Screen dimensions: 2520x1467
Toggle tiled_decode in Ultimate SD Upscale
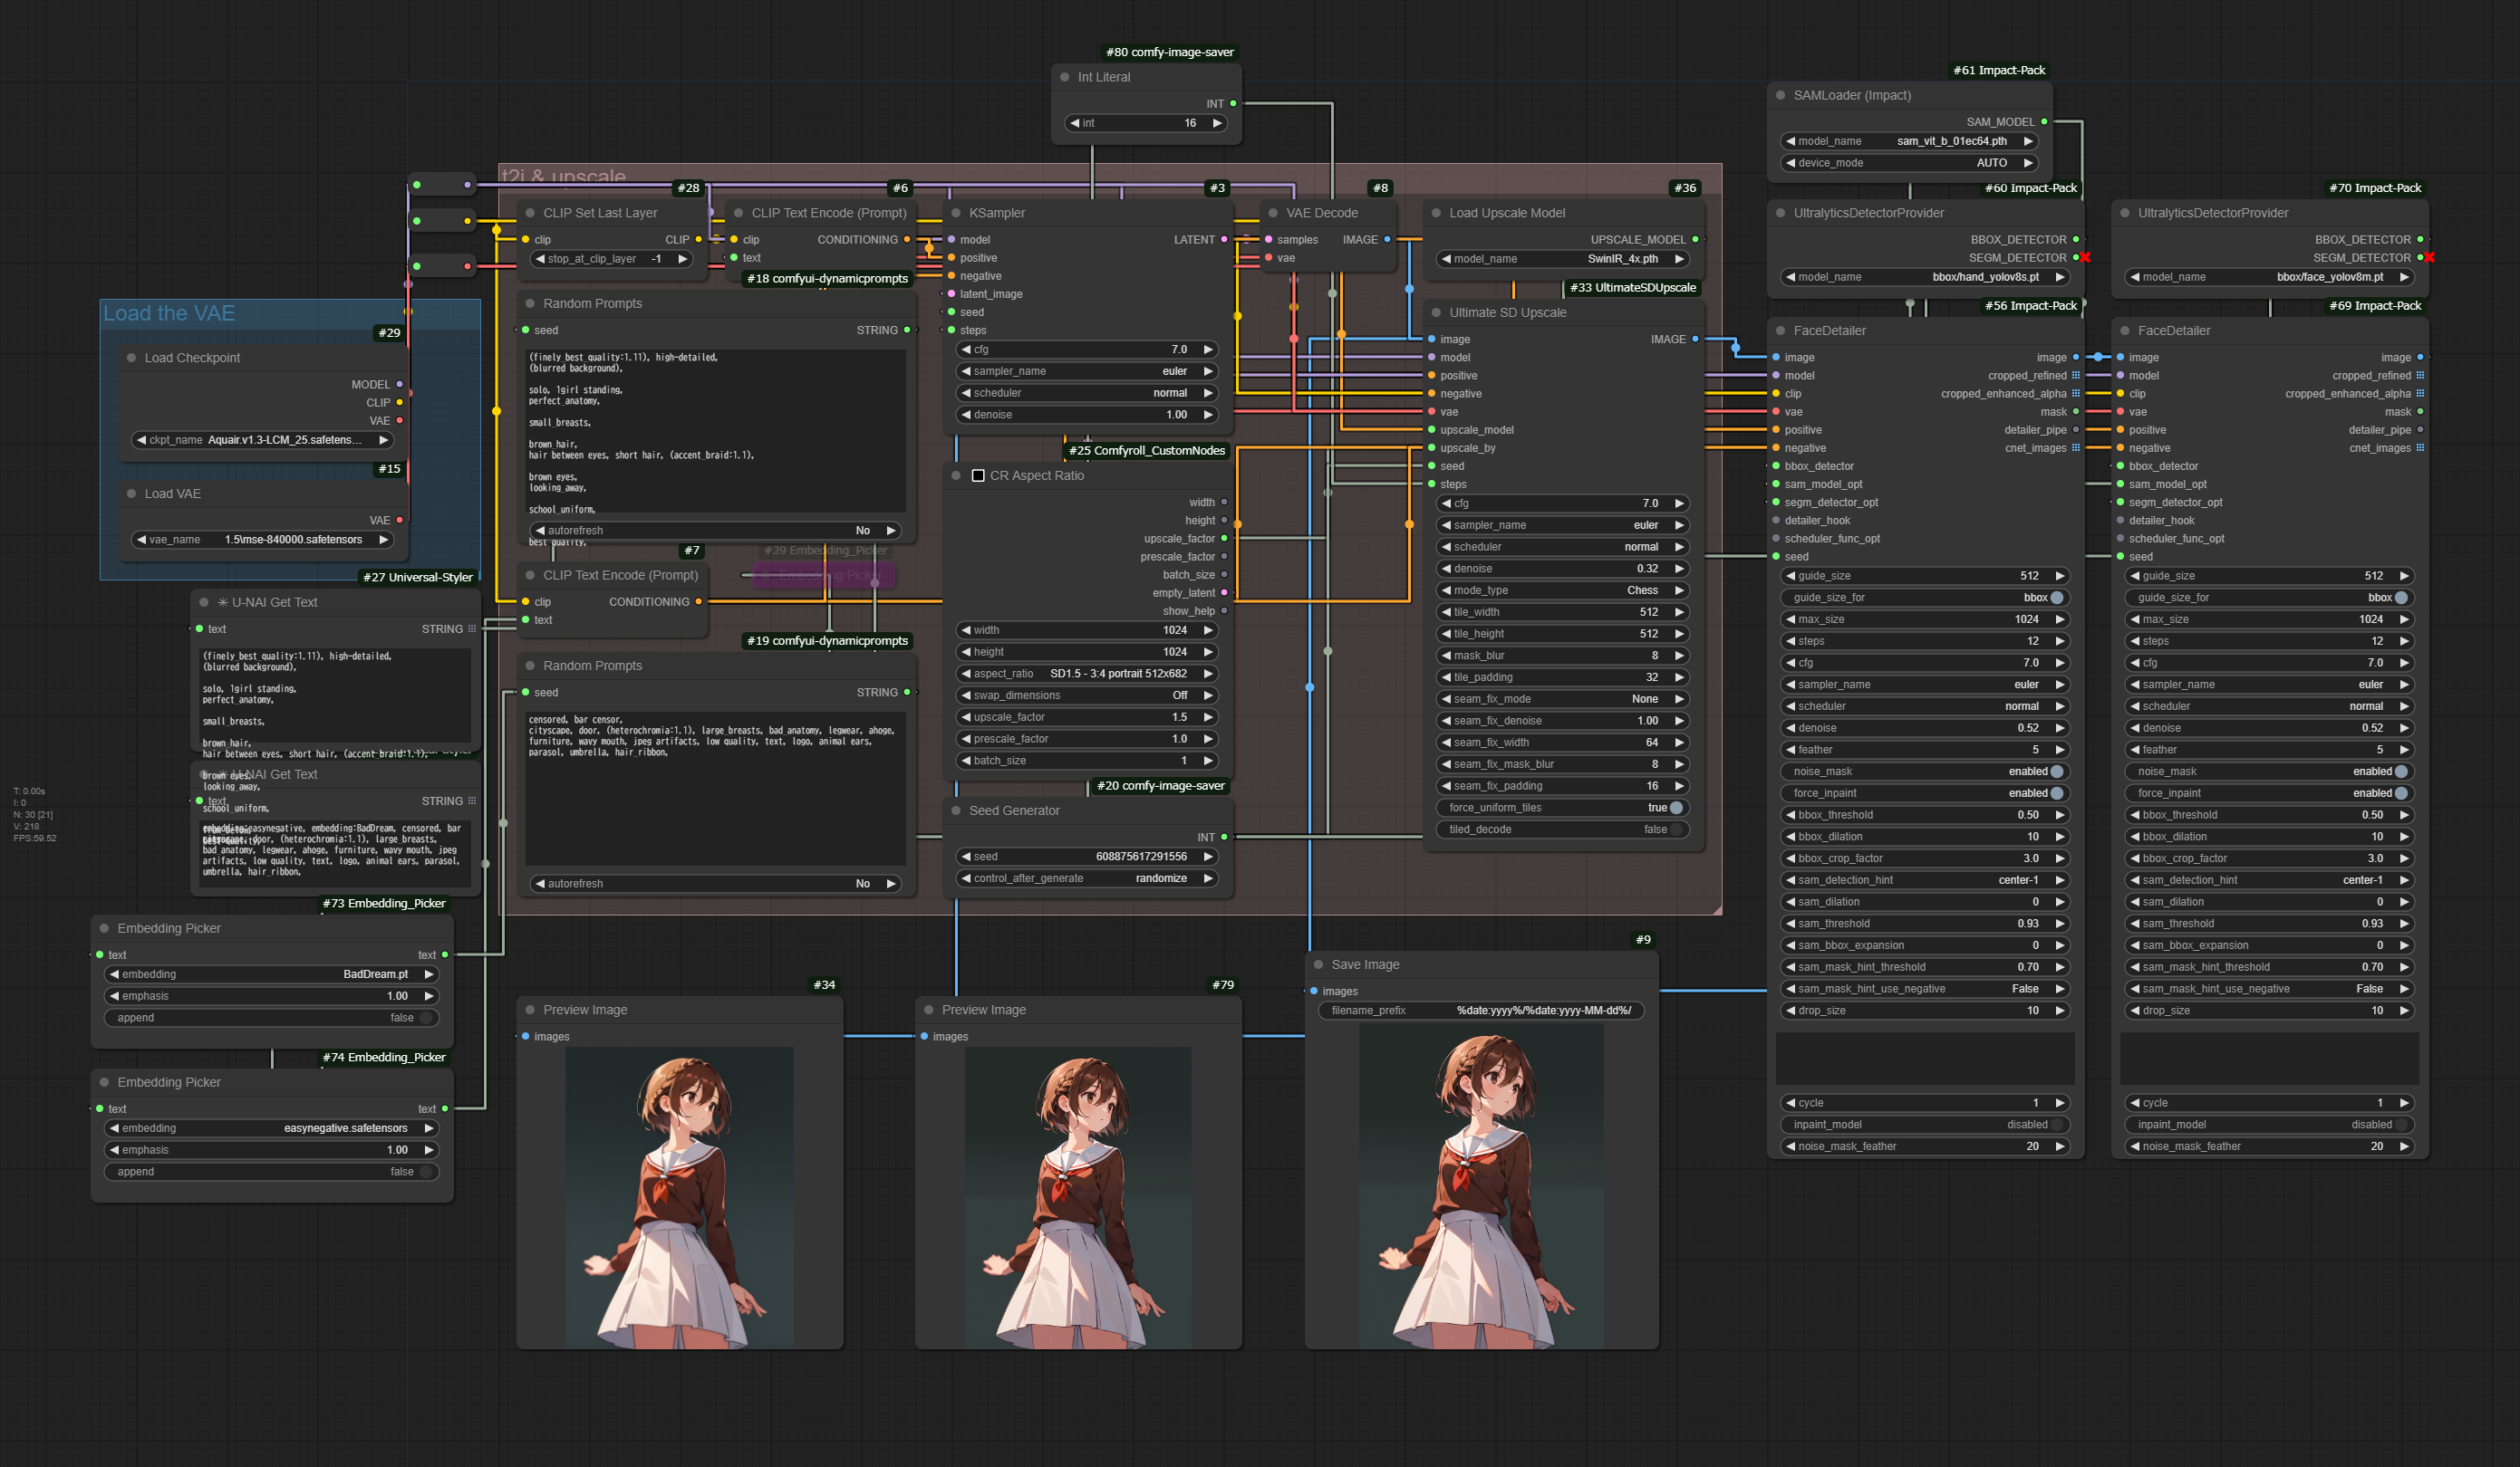pyautogui.click(x=1563, y=829)
